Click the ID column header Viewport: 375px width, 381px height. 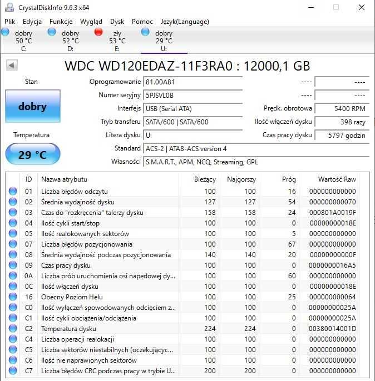click(29, 179)
